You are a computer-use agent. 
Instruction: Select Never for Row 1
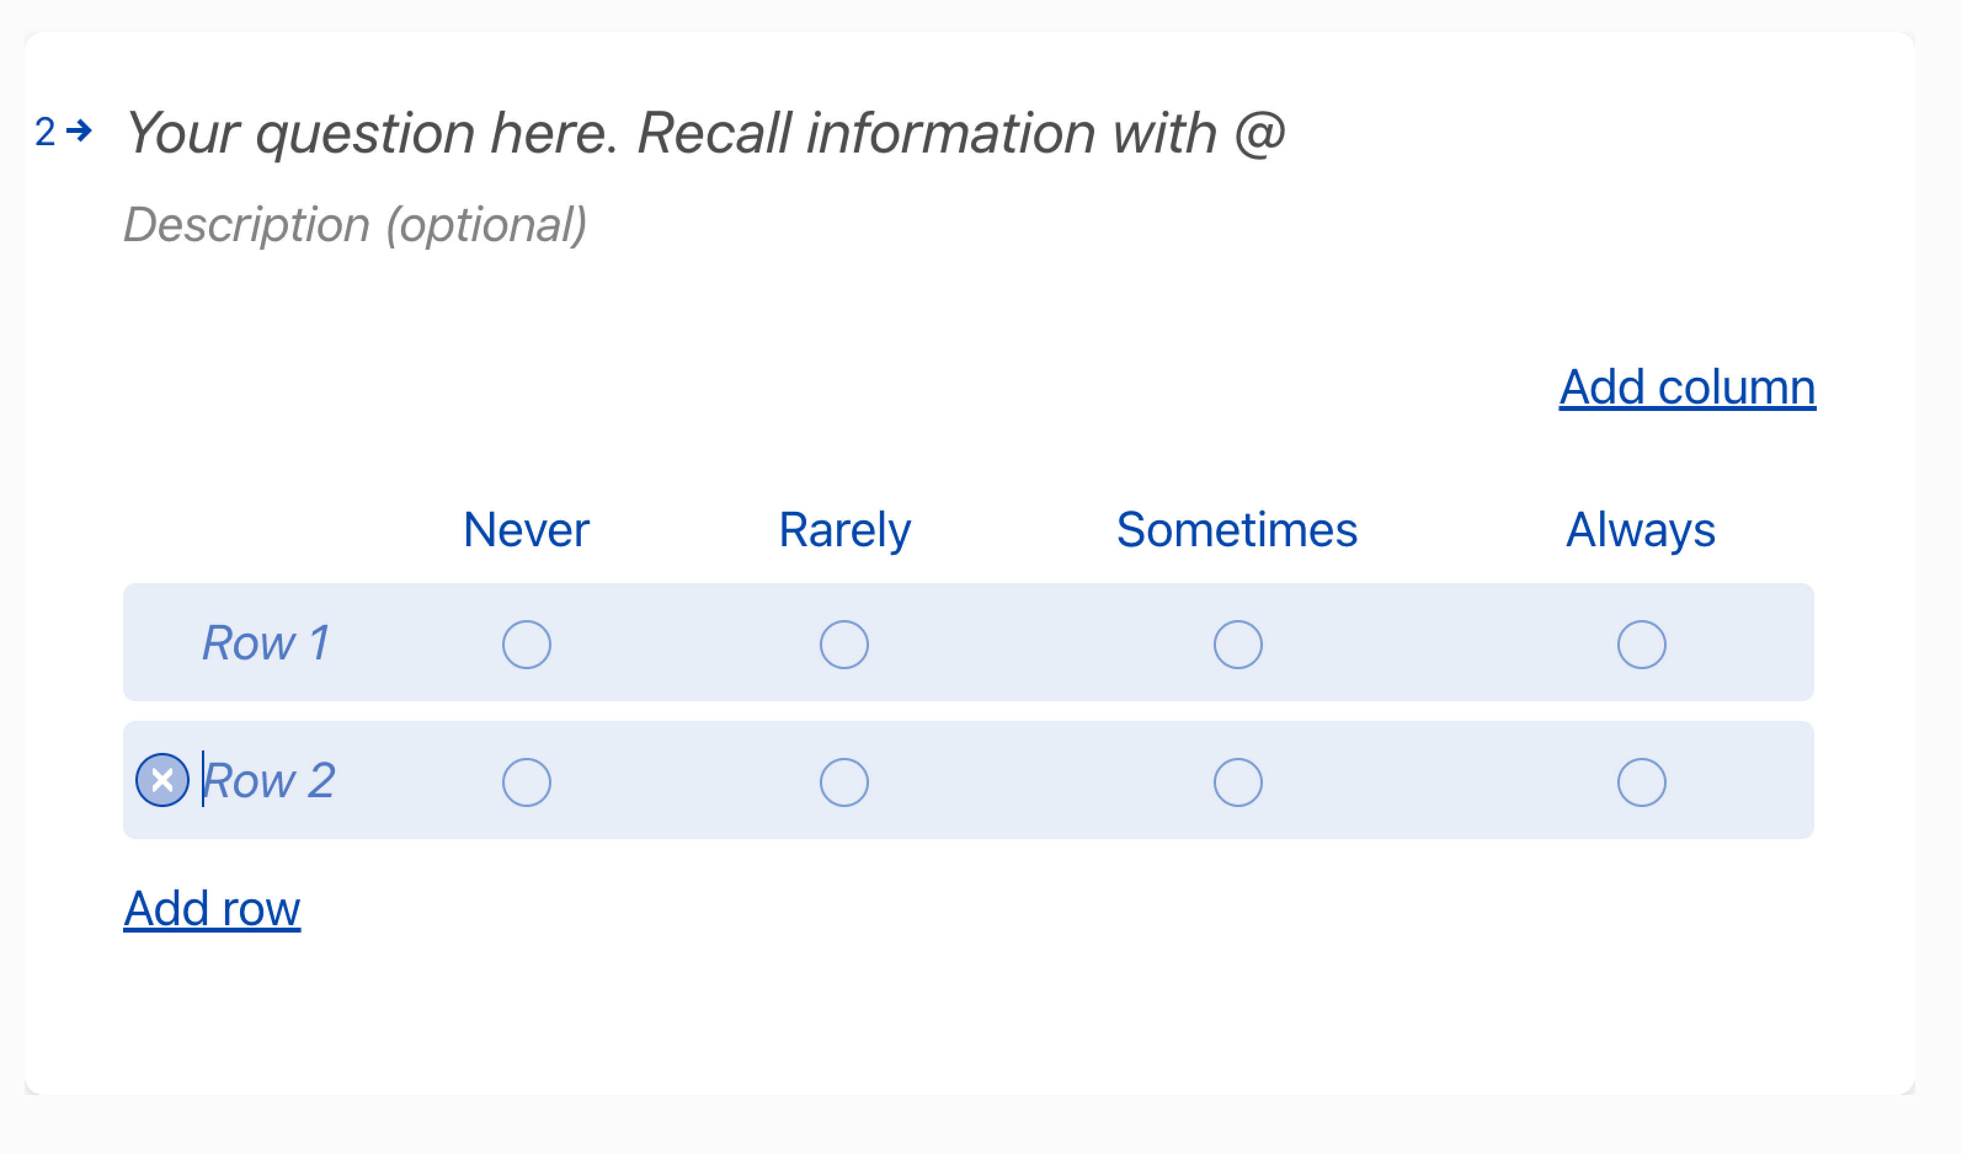[526, 644]
